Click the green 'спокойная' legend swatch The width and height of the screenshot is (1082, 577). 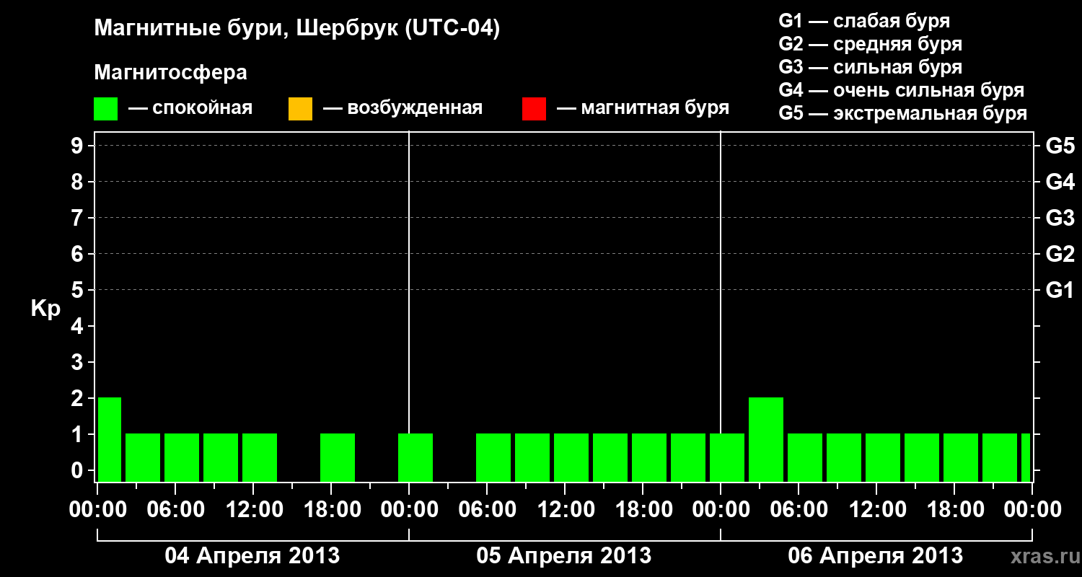click(106, 109)
